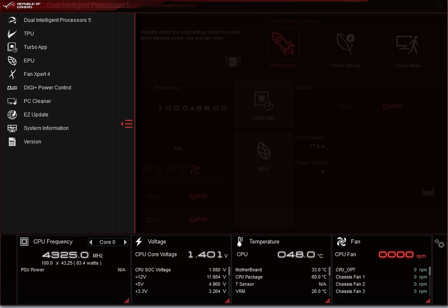Launch PC Cleaner icon
Screen dimensions: 448x308
click(x=12, y=101)
